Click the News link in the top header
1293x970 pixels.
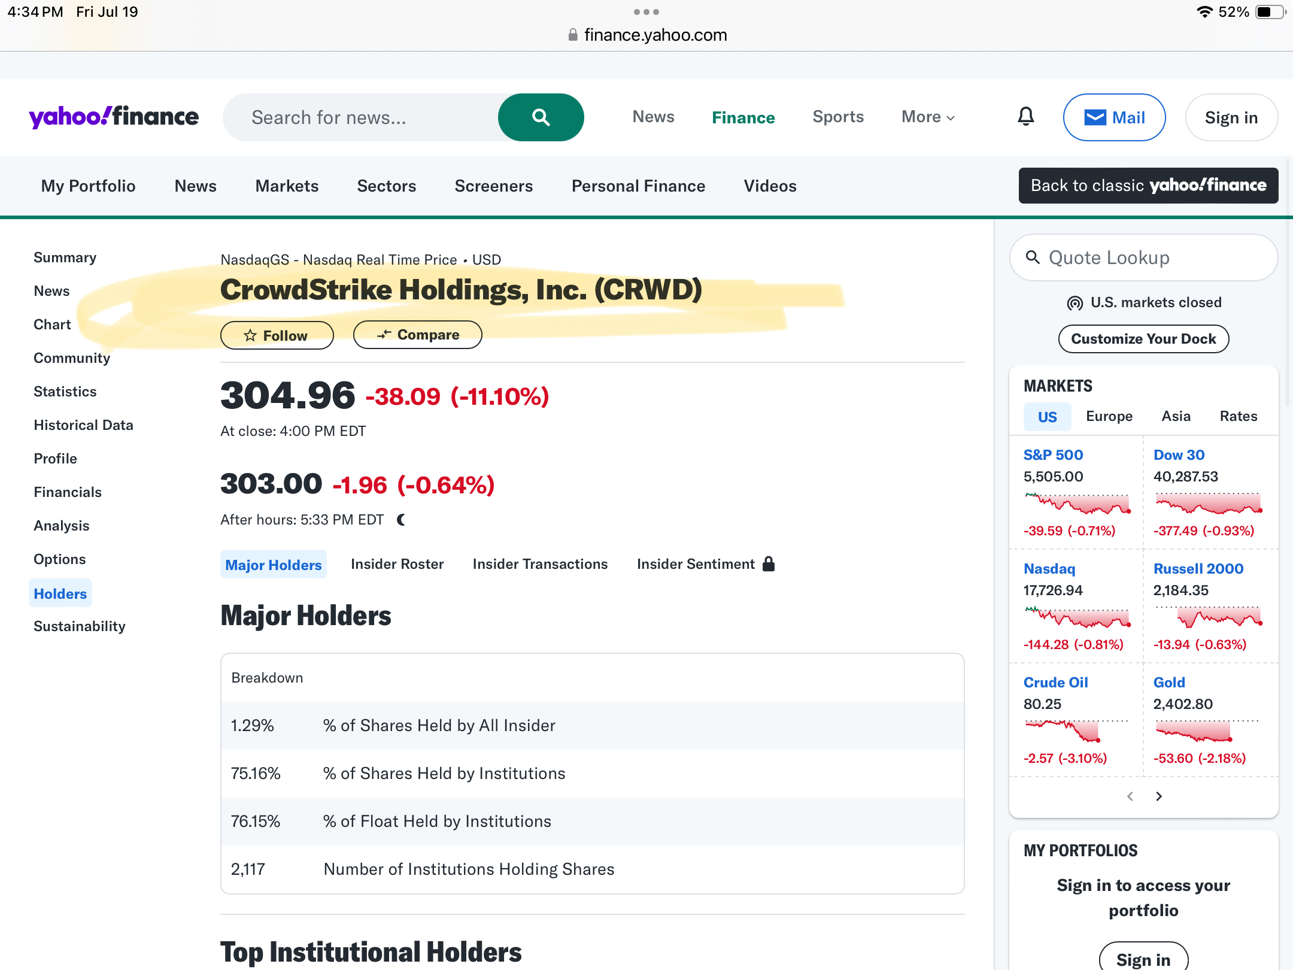point(653,117)
